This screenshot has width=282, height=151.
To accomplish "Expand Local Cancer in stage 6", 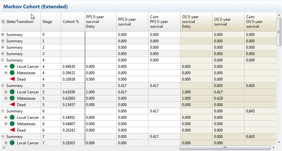I will [x=6, y=117].
